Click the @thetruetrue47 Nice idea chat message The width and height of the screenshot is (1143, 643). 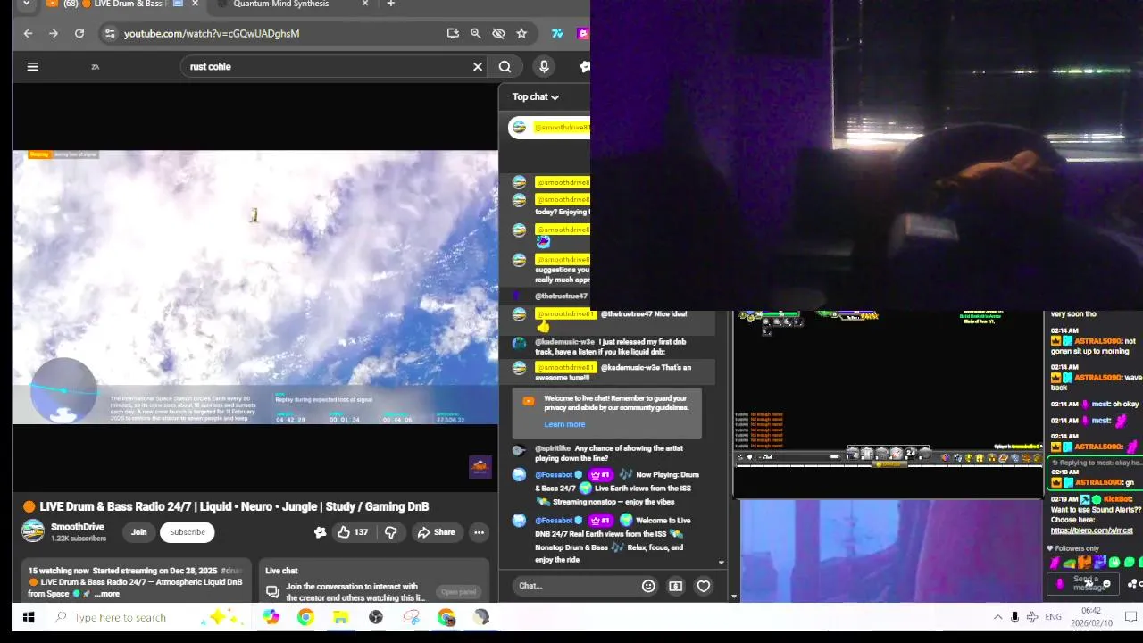[612, 320]
